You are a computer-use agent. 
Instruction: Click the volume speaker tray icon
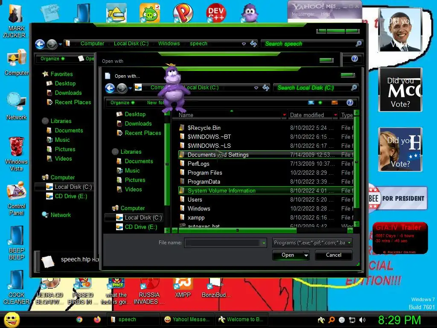pyautogui.click(x=362, y=320)
